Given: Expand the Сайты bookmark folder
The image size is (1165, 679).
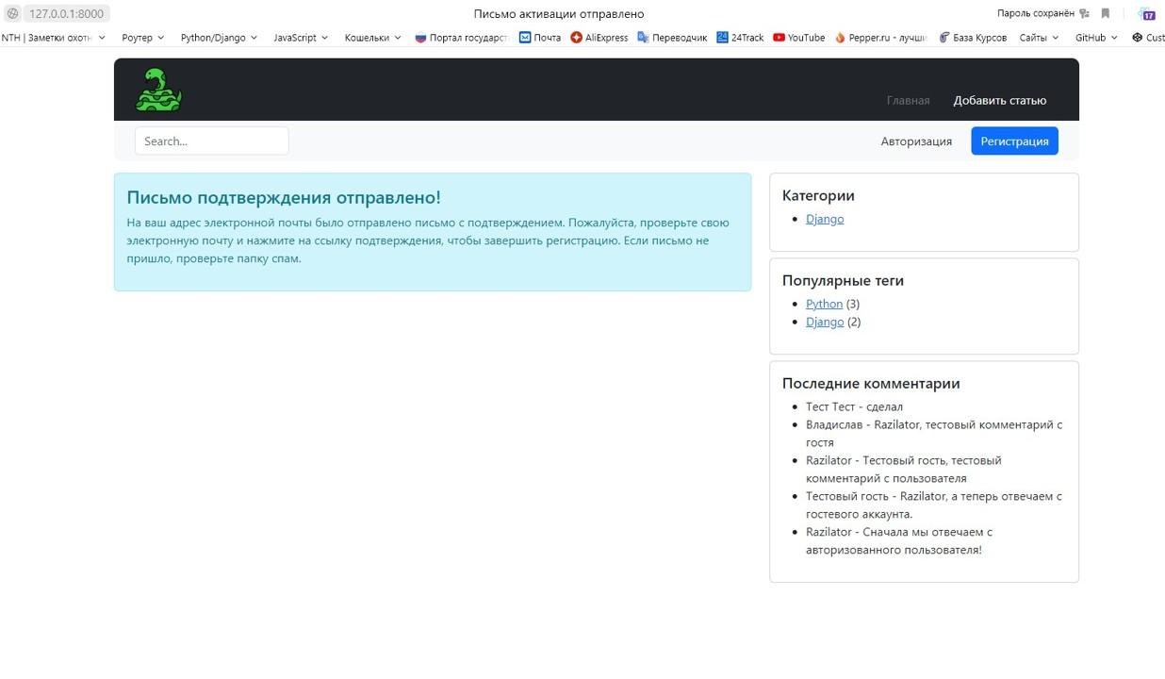Looking at the screenshot, I should point(1039,38).
